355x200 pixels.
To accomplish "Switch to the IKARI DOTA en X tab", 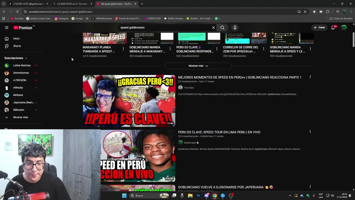I will coord(72,4).
